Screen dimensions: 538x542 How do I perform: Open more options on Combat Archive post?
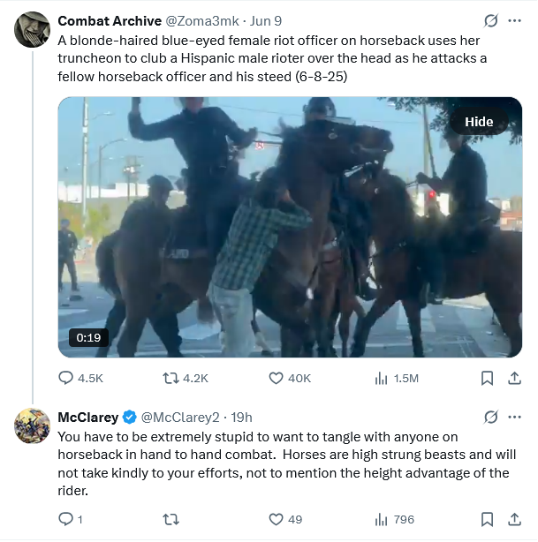pos(514,20)
